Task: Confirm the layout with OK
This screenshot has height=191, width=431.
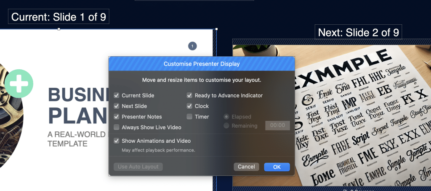Action: [x=277, y=167]
